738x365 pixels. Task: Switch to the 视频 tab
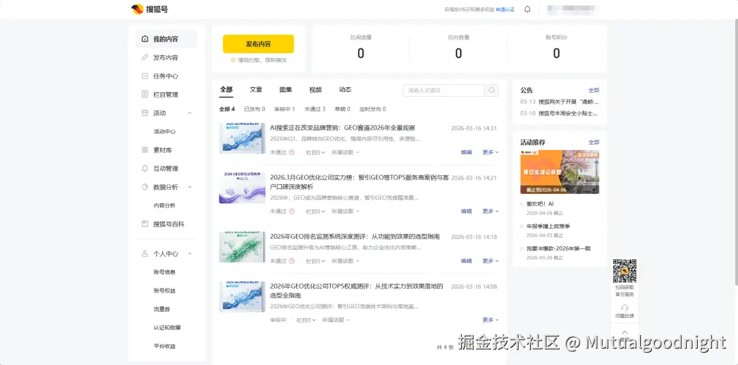click(315, 90)
